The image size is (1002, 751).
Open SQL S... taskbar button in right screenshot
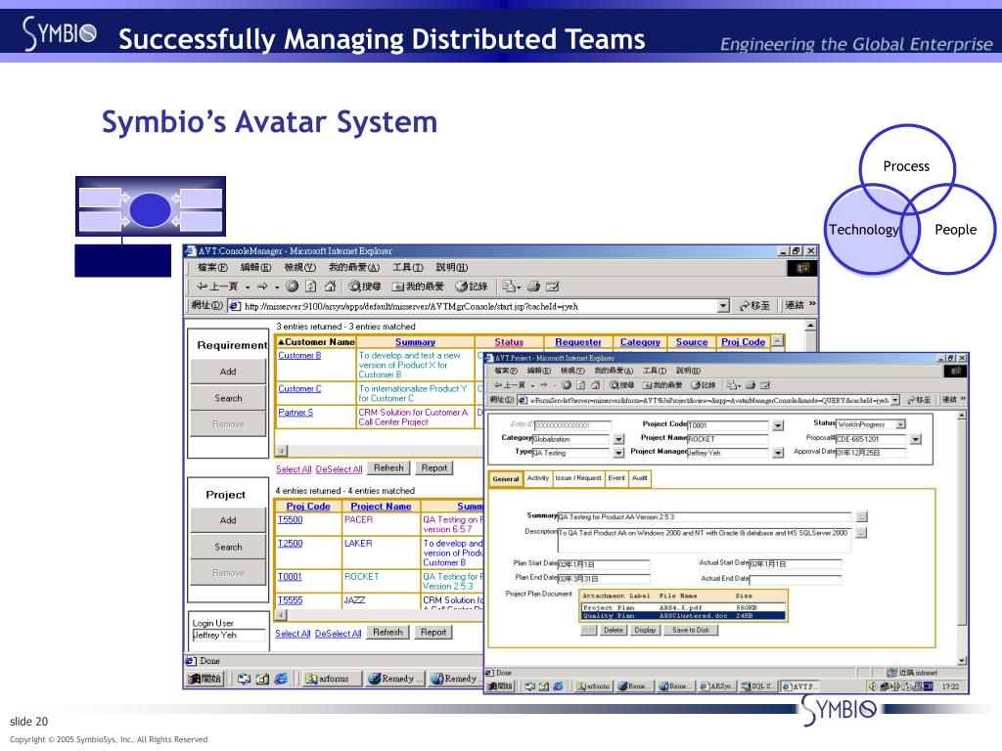pos(758,686)
